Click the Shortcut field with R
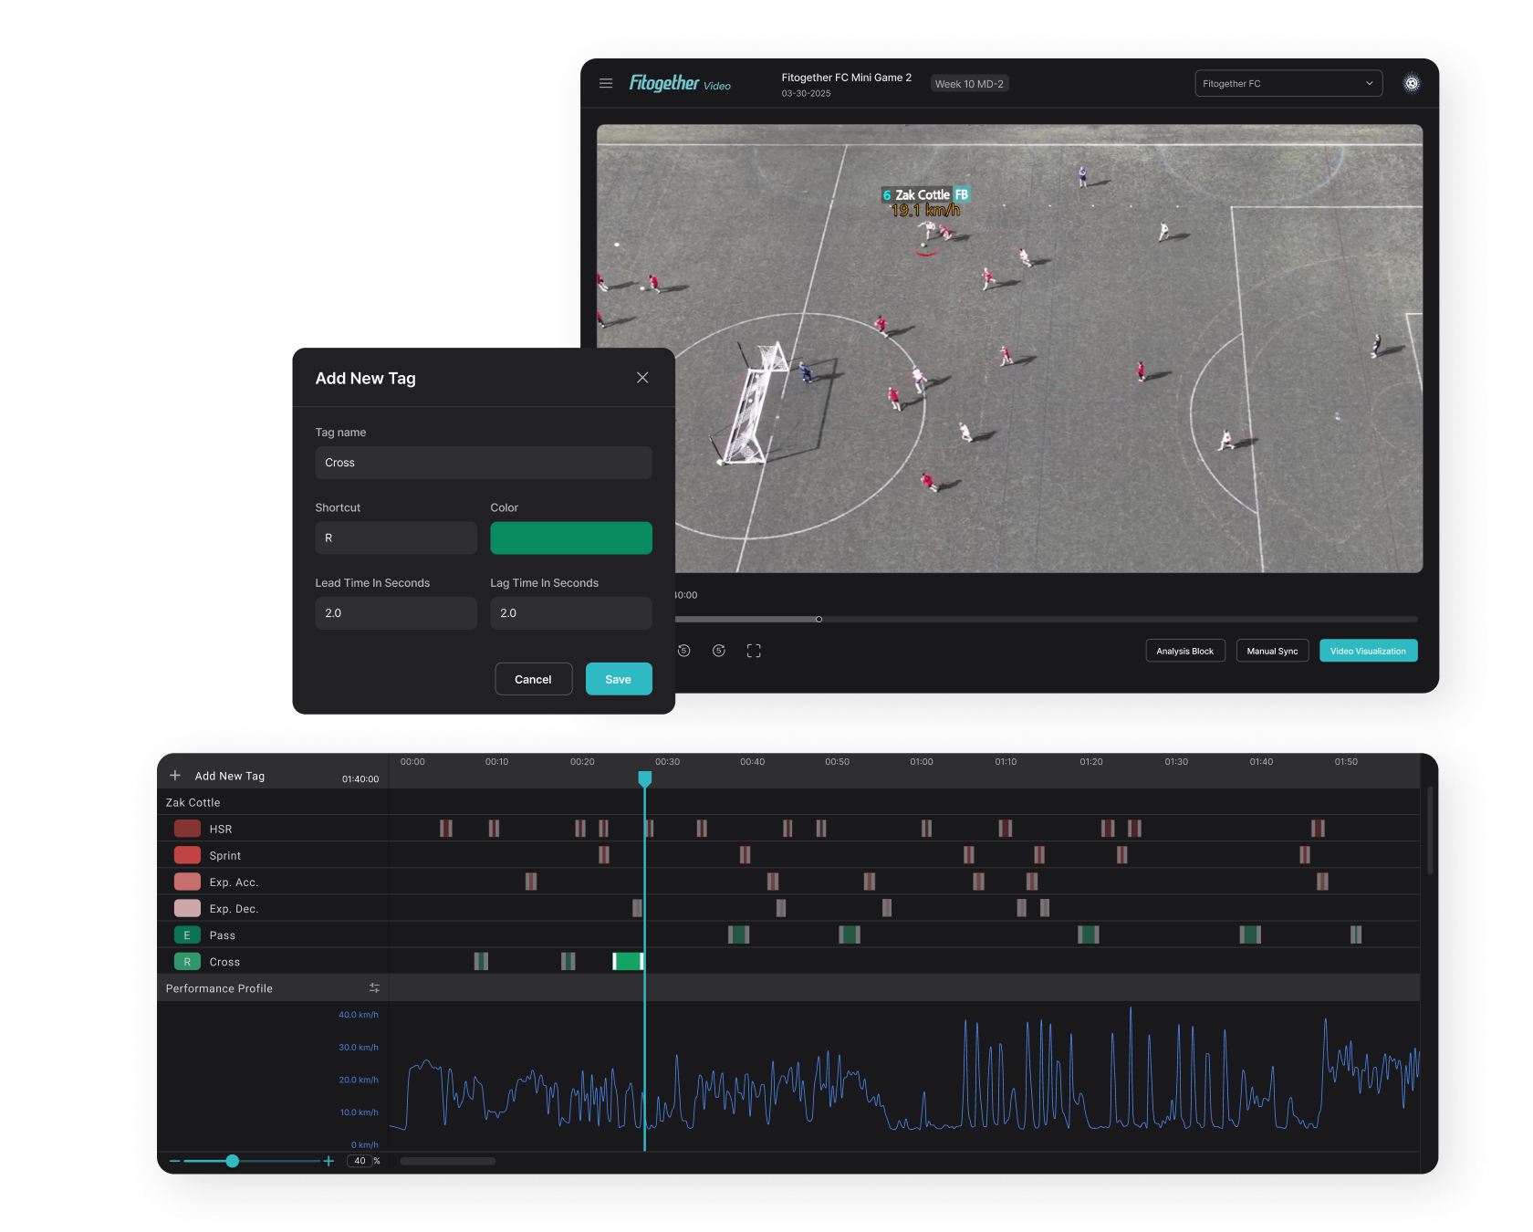The image size is (1533, 1232). click(396, 538)
